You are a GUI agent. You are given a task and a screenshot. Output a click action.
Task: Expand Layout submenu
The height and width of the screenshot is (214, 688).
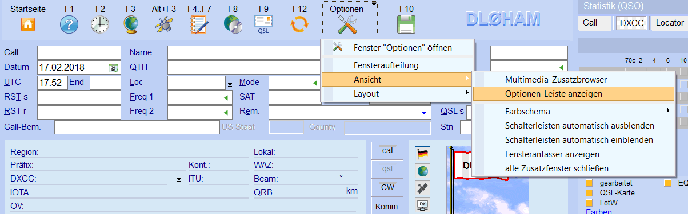click(467, 93)
